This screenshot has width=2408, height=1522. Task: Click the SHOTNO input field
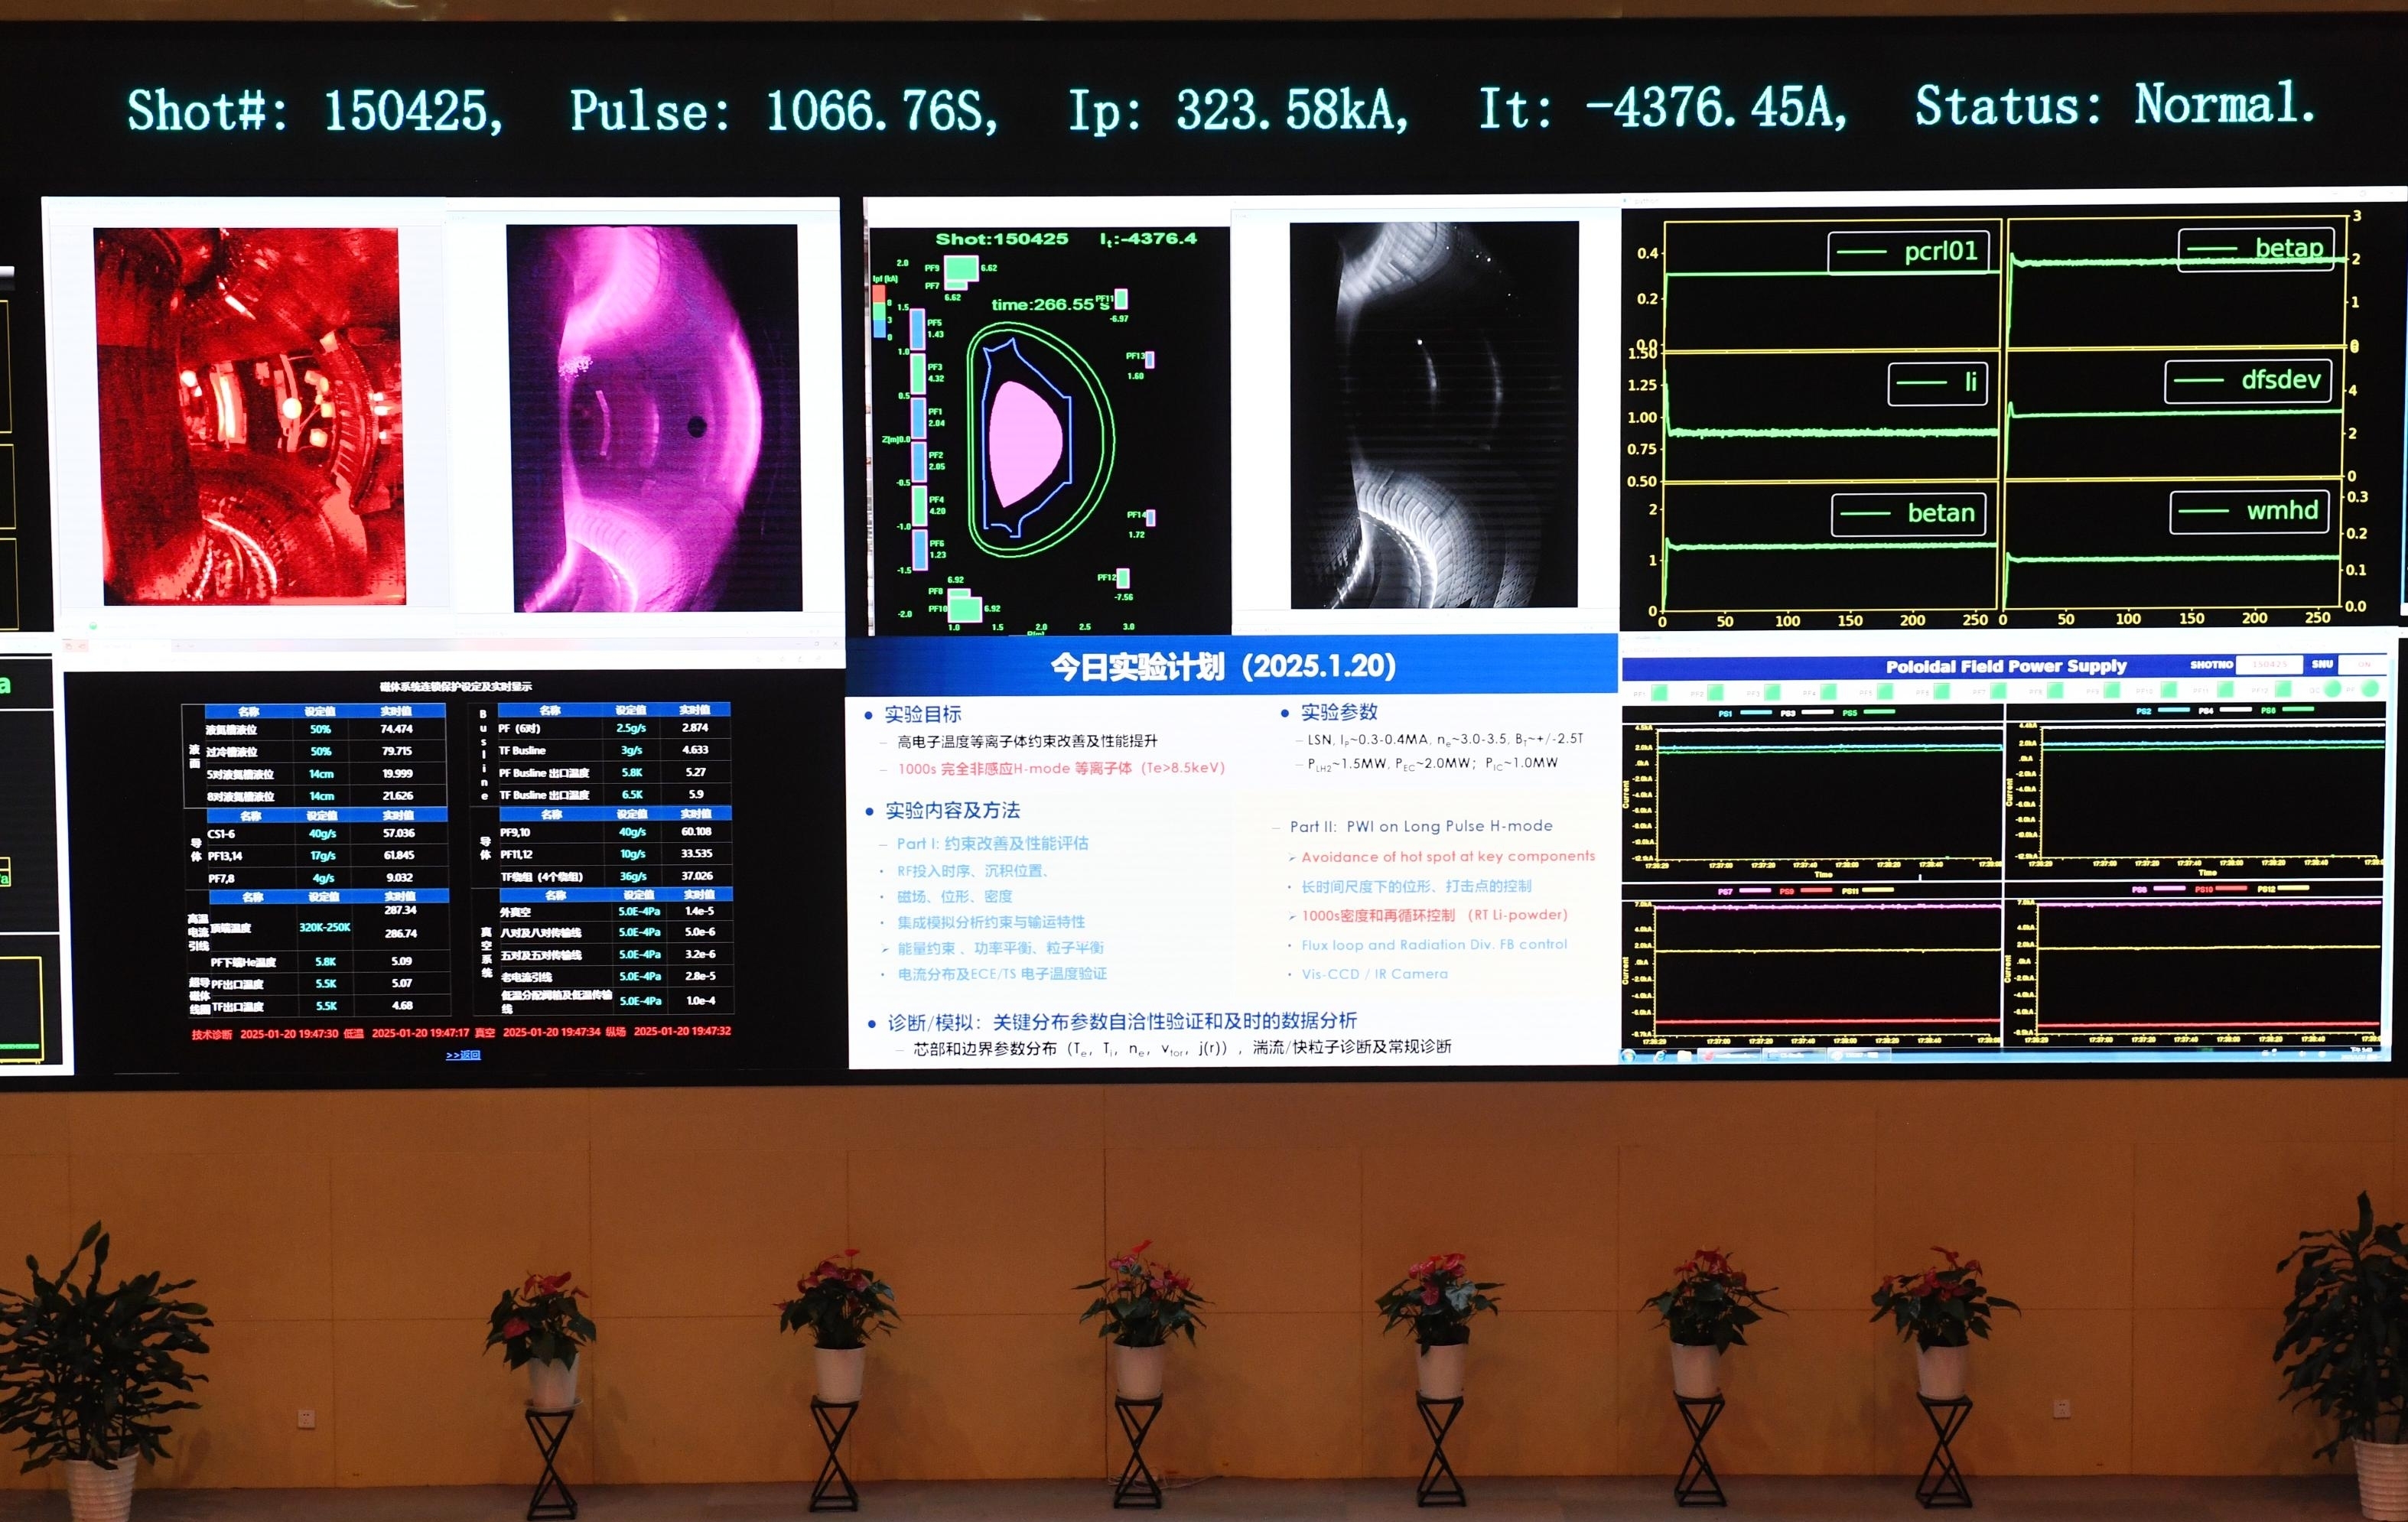click(x=2270, y=665)
